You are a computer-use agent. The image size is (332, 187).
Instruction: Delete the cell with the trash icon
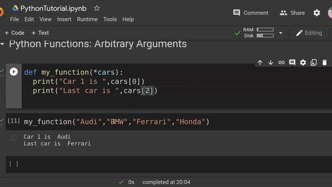pyautogui.click(x=324, y=62)
